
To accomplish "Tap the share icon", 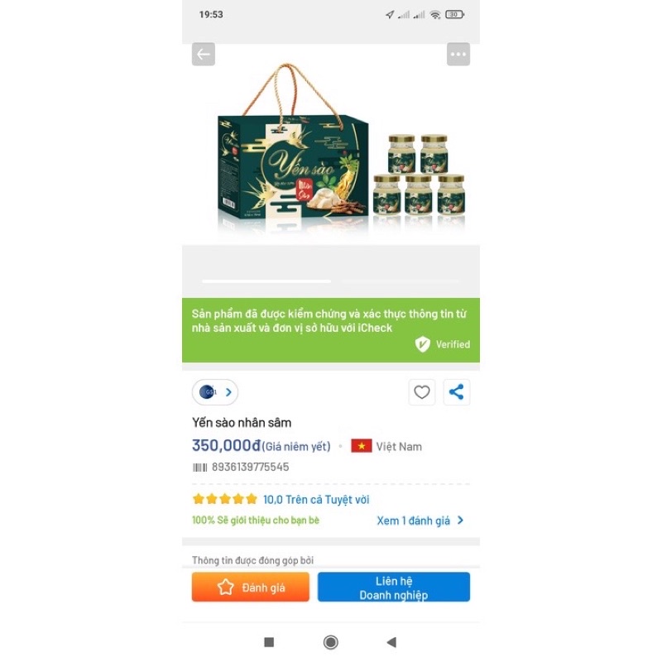I will point(457,392).
